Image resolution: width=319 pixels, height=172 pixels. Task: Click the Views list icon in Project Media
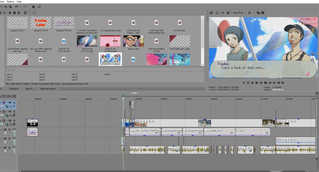coord(25,13)
